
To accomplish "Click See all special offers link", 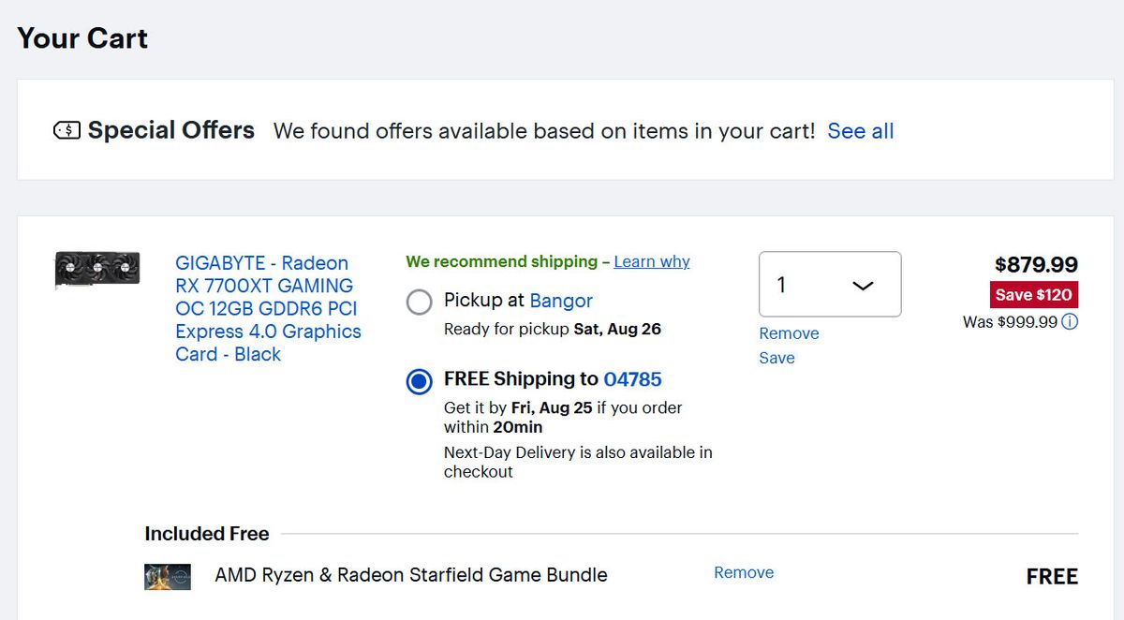I will click(861, 131).
